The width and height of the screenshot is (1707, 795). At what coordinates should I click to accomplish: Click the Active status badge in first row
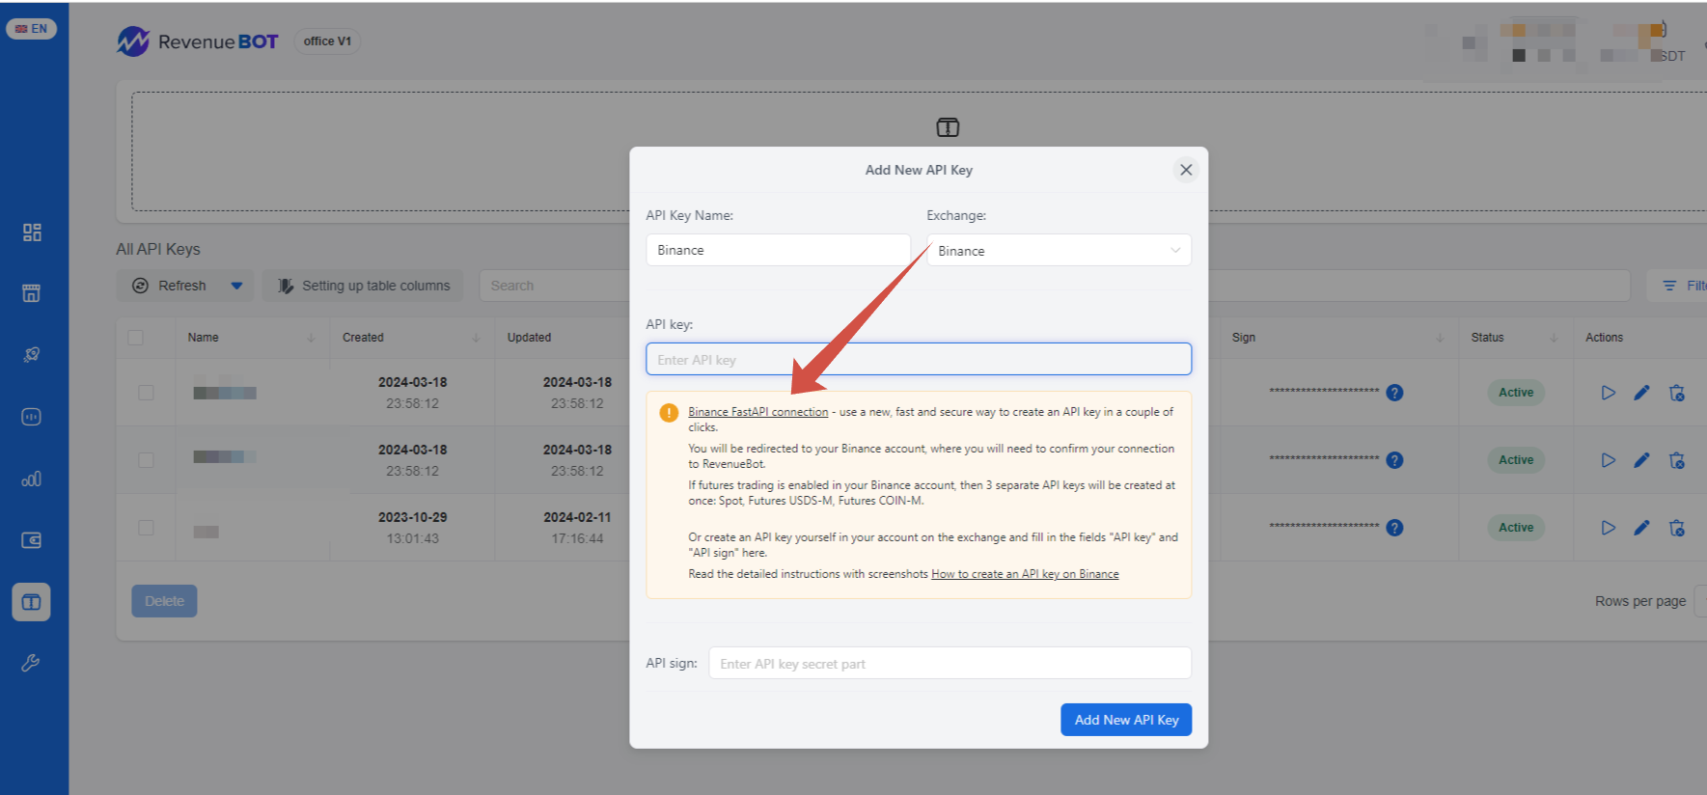click(1516, 393)
